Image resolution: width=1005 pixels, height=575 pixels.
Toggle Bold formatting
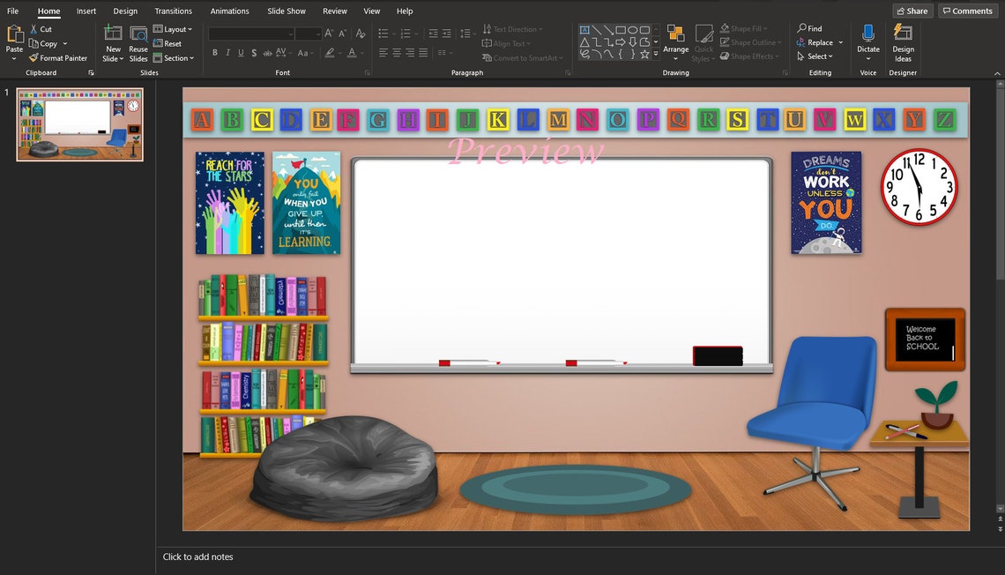(215, 53)
